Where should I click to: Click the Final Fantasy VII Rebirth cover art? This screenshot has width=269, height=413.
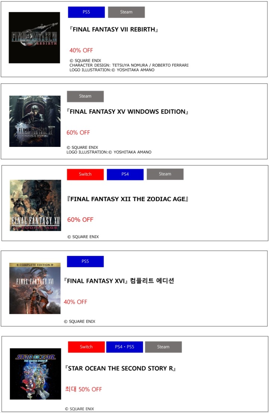pos(34,38)
